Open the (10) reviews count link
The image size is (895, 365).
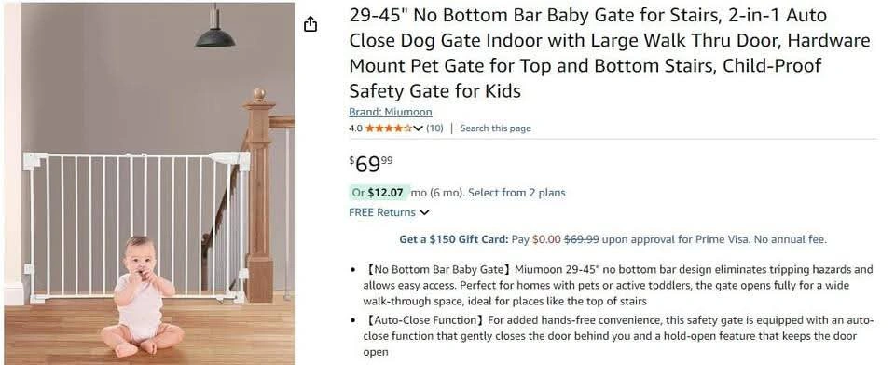tap(434, 128)
